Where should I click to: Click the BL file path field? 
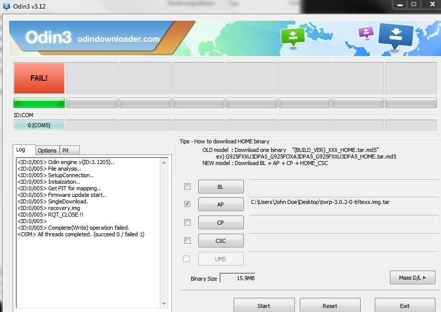click(344, 186)
